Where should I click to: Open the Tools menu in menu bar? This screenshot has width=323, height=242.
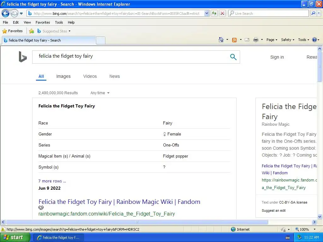(59, 22)
